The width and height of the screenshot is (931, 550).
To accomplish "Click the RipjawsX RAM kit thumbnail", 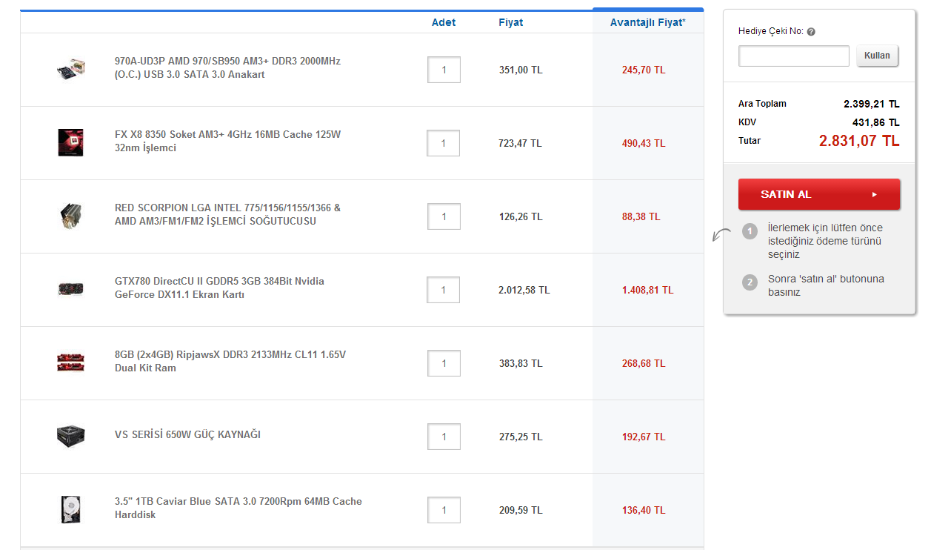I will tap(70, 362).
